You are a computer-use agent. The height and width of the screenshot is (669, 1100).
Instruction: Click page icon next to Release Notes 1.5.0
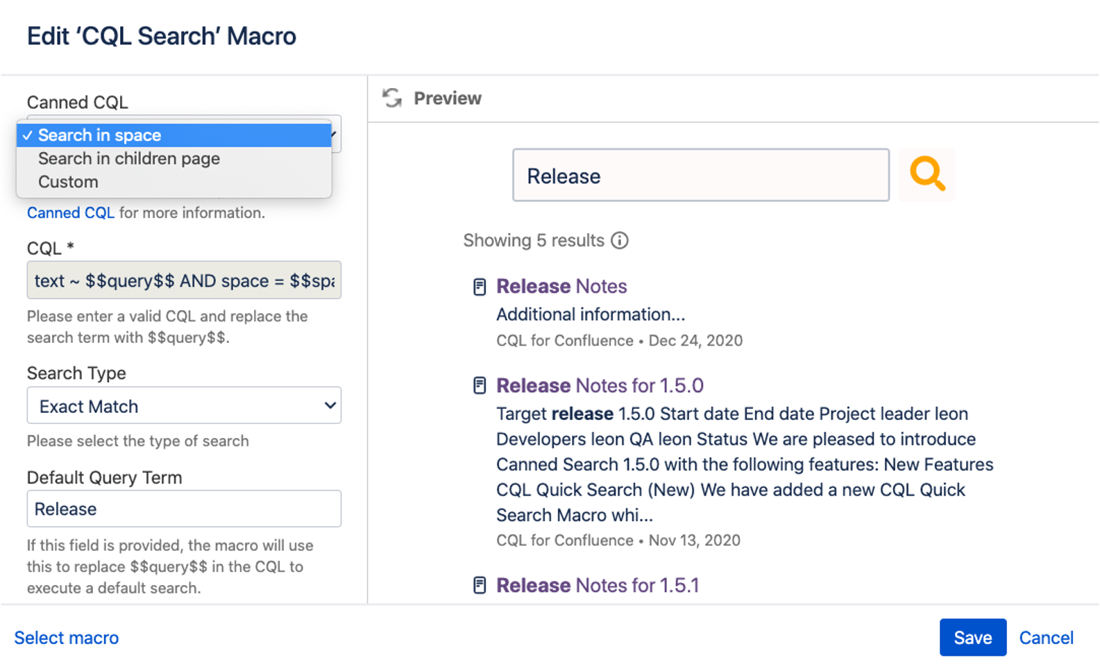point(480,386)
